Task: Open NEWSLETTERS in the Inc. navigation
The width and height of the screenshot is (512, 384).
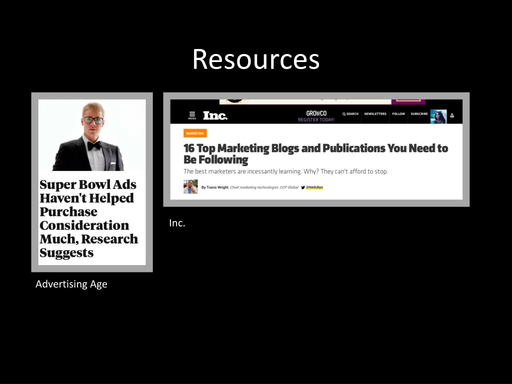Action: click(x=375, y=114)
